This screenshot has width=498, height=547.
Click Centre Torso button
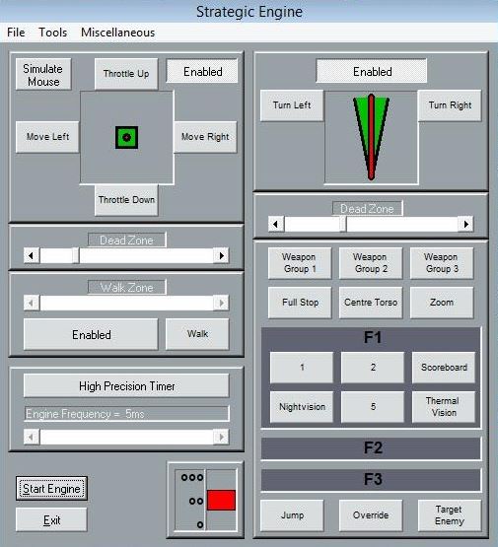pyautogui.click(x=371, y=303)
